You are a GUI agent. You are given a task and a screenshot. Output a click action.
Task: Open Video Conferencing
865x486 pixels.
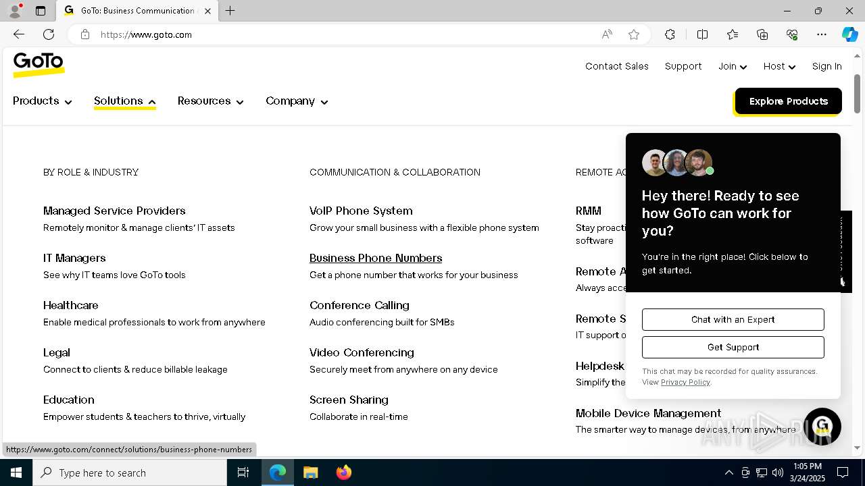coord(362,352)
